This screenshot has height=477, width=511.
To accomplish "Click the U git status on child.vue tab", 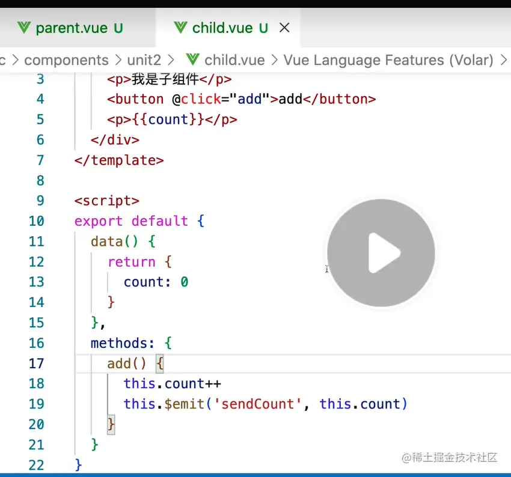I will 263,28.
